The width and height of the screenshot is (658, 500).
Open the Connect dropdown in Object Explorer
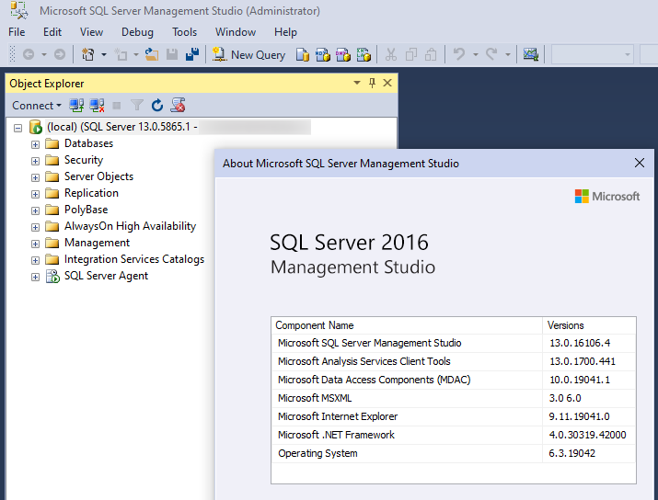pyautogui.click(x=37, y=106)
